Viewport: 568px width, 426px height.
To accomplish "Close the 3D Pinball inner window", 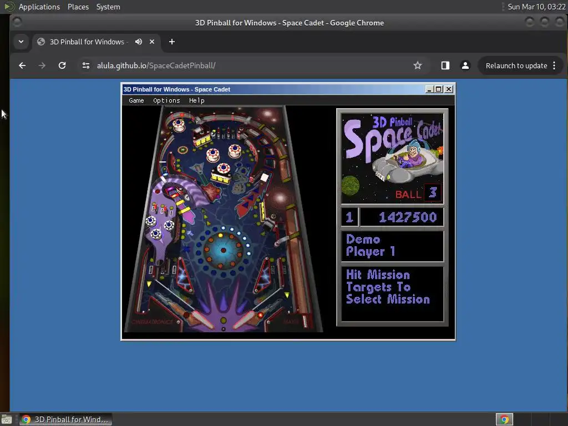I will pos(448,89).
